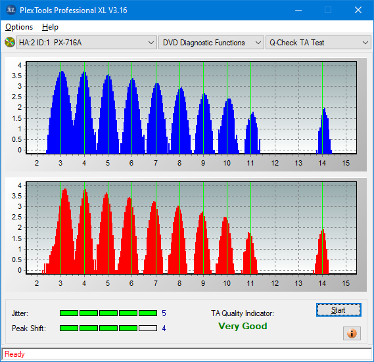
Task: Close the PlexTools Professional window
Action: 358,10
